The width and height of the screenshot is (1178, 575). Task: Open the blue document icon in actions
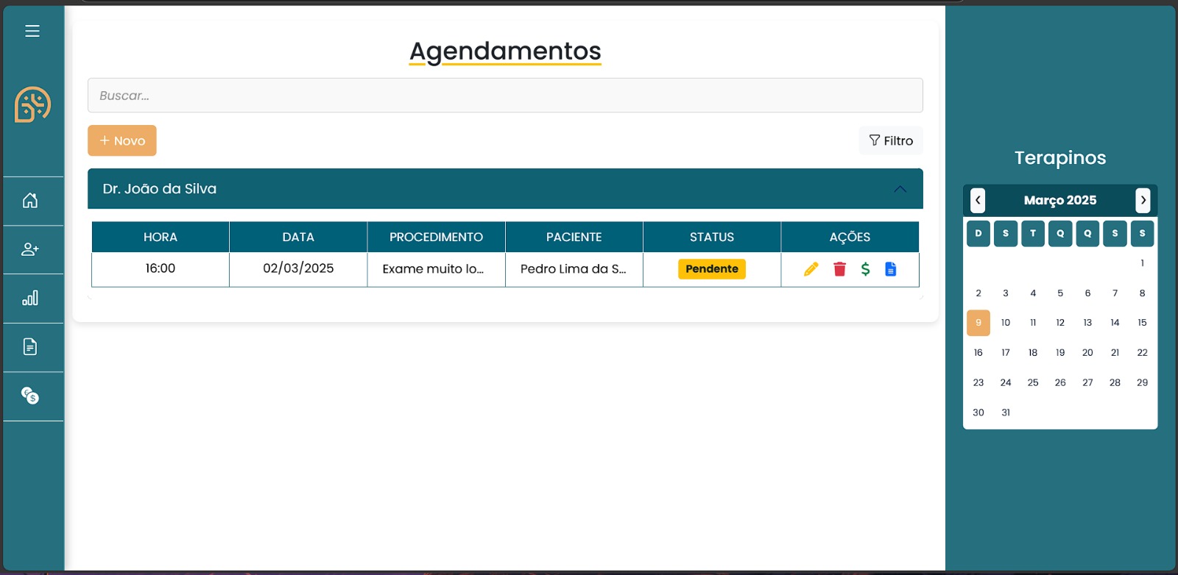(891, 269)
